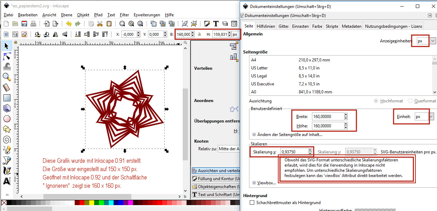The image size is (437, 211).
Task: Click Skalierung x input field
Action: tap(295, 152)
